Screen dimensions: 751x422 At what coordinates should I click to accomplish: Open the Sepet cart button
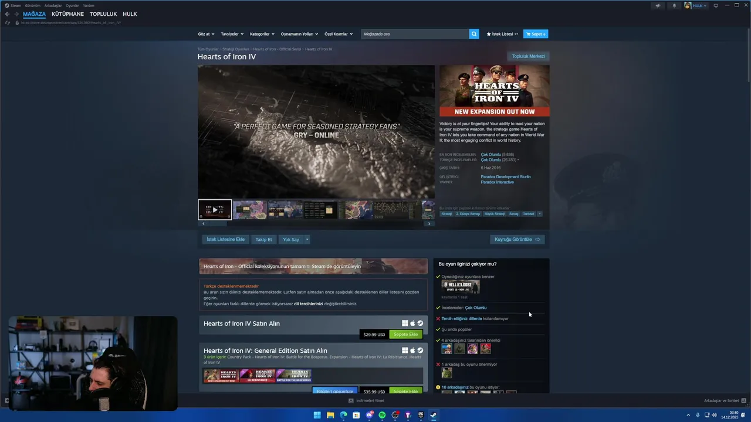point(536,34)
